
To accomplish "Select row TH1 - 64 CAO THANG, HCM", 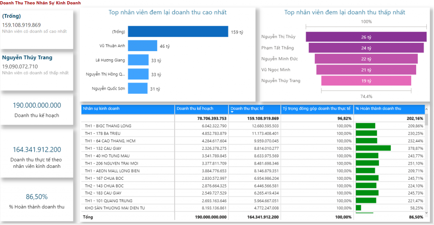I will coord(253,141).
